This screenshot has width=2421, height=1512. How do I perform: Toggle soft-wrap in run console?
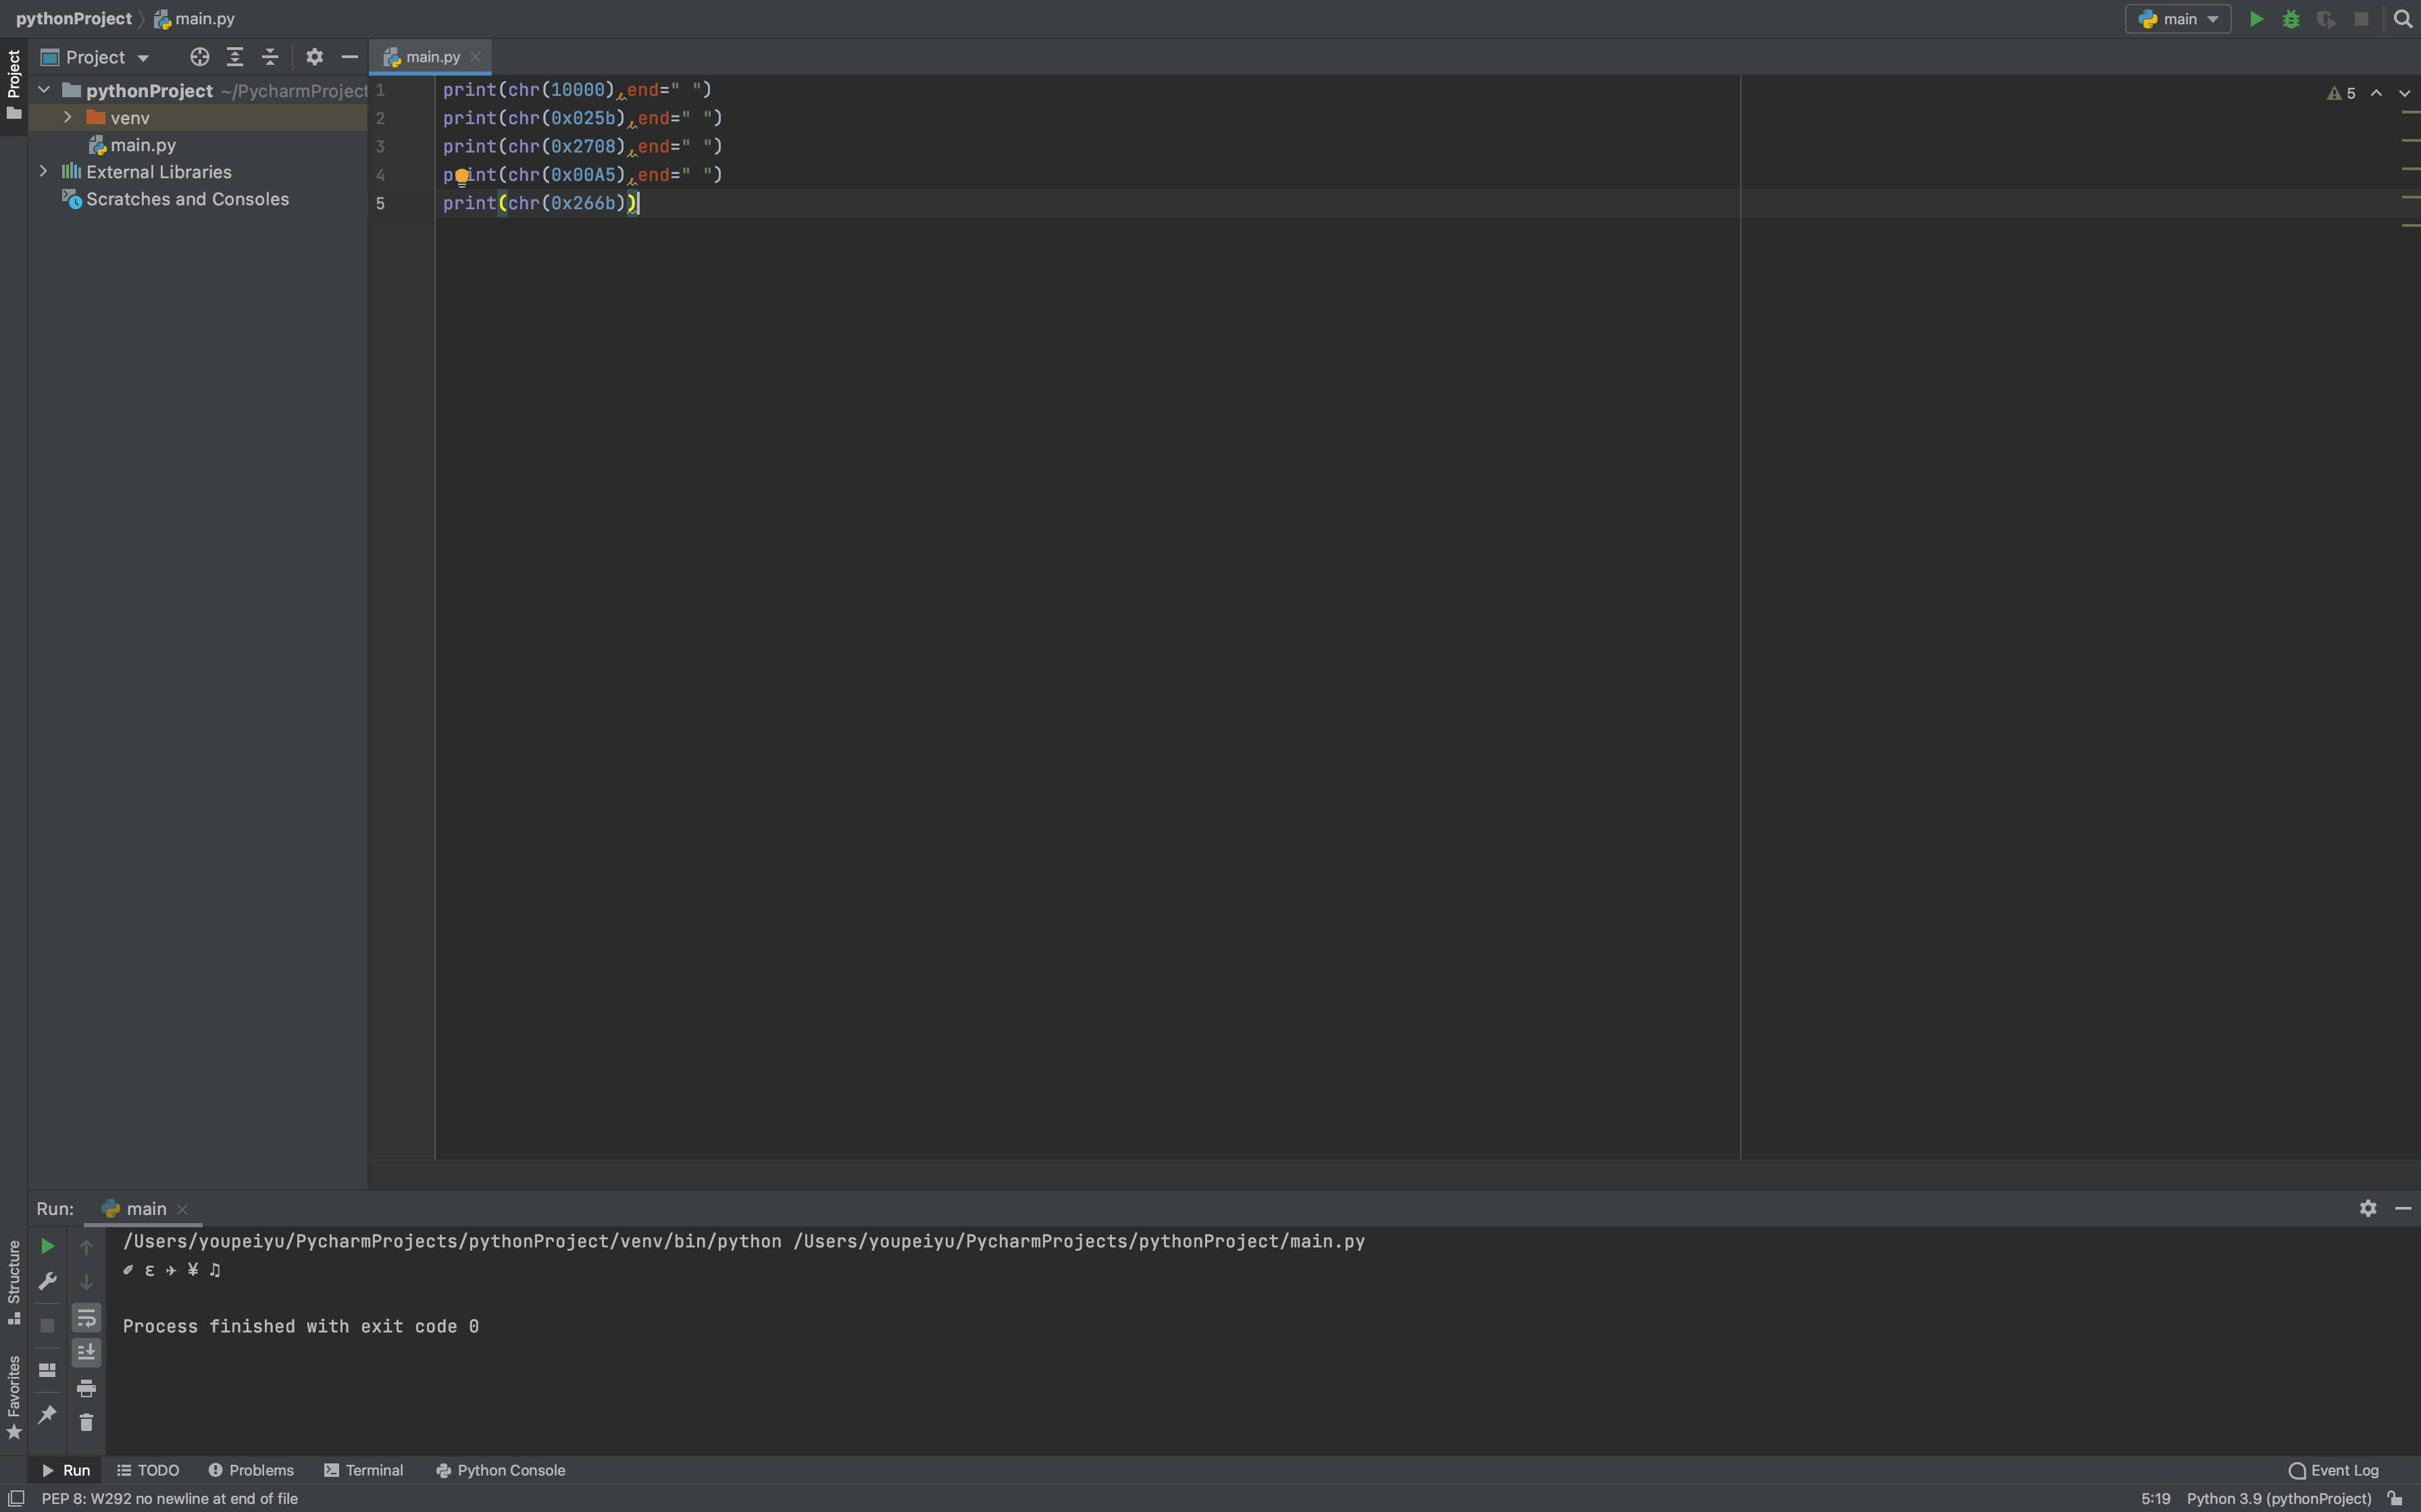pyautogui.click(x=86, y=1318)
